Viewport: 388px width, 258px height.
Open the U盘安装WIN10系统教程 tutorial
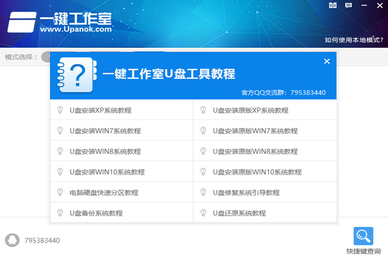[107, 172]
